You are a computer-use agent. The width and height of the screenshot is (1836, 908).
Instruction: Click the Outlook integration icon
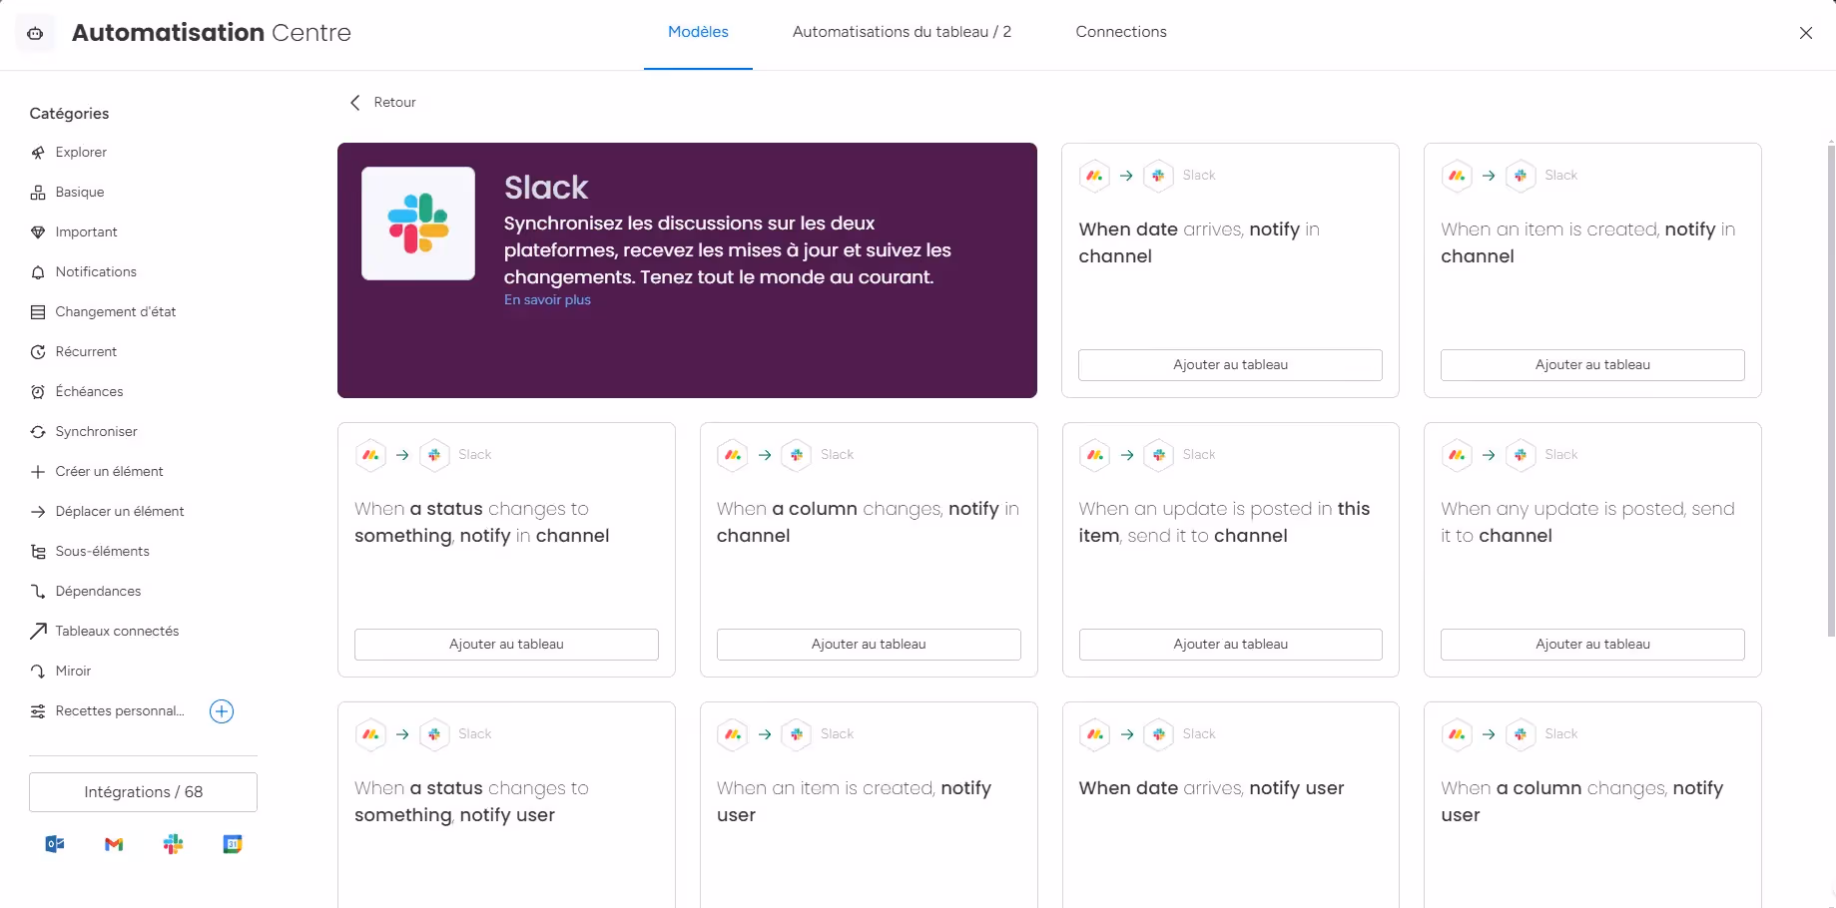click(x=55, y=844)
